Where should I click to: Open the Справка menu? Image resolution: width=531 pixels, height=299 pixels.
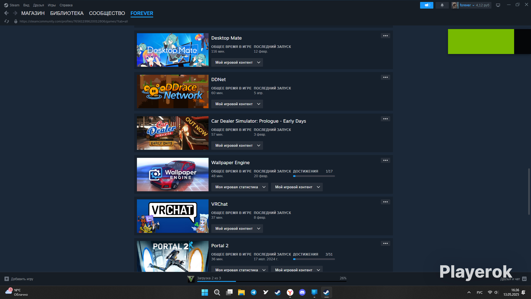pyautogui.click(x=66, y=5)
